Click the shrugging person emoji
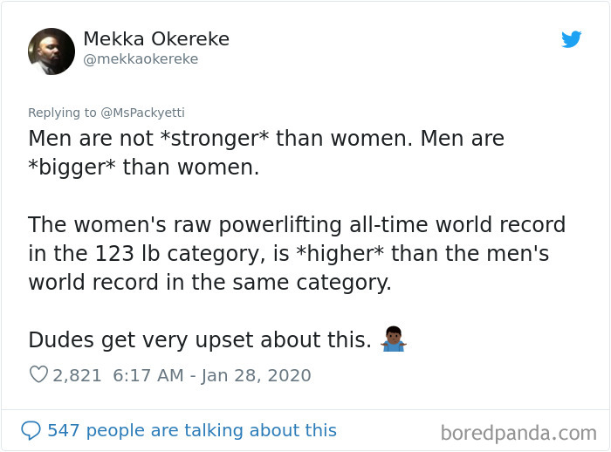 (x=394, y=339)
